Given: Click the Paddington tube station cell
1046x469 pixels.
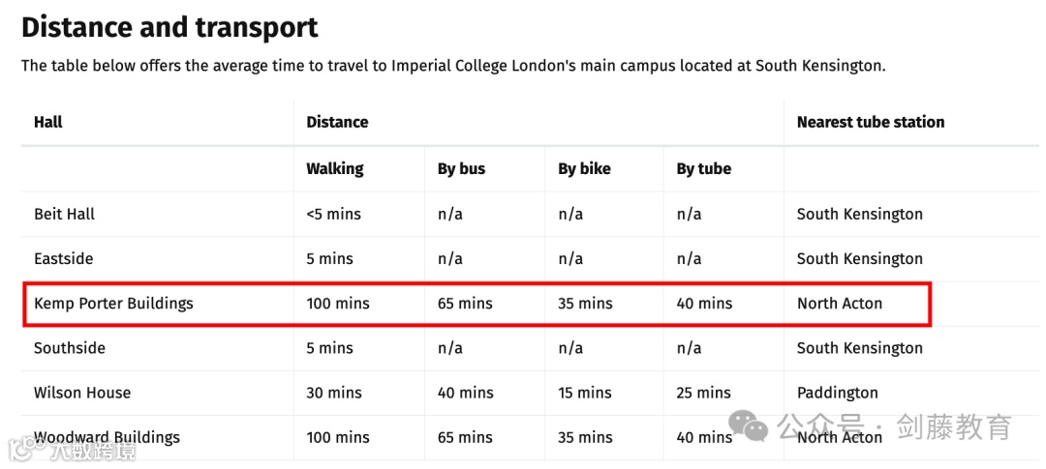Looking at the screenshot, I should pyautogui.click(x=837, y=393).
